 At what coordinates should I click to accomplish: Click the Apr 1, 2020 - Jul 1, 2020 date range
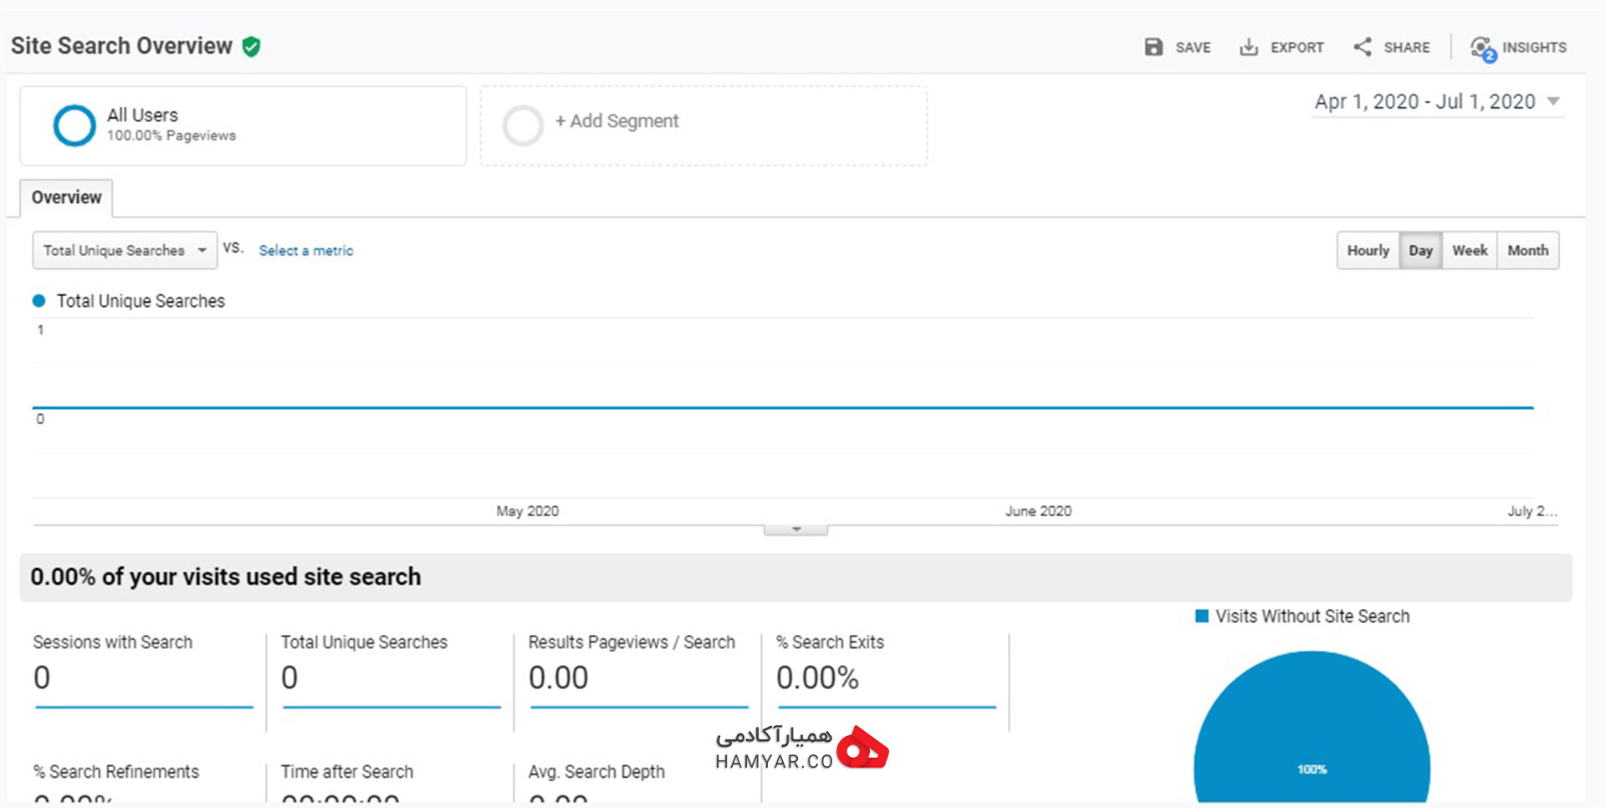[x=1424, y=101]
